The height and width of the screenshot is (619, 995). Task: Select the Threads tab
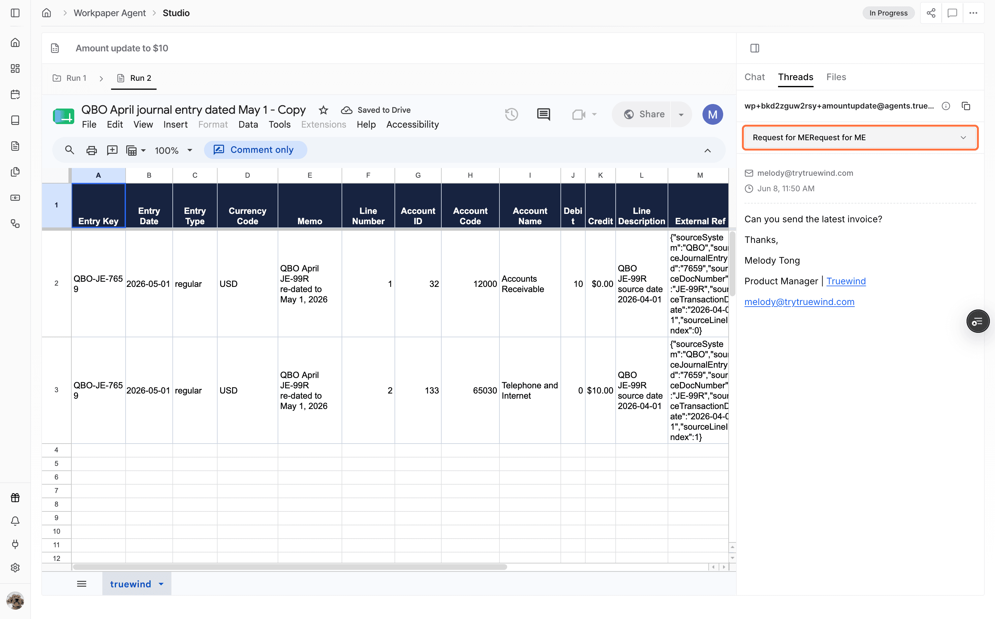[x=795, y=77]
